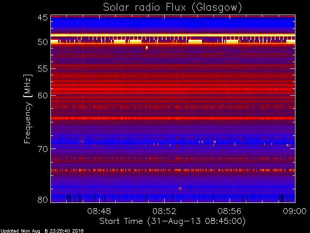Click the isolated yellow burst just below 50 MHz

[147, 48]
